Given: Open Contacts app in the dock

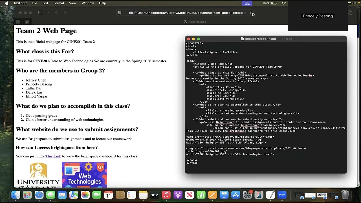Looking at the screenshot, I should tap(120, 195).
